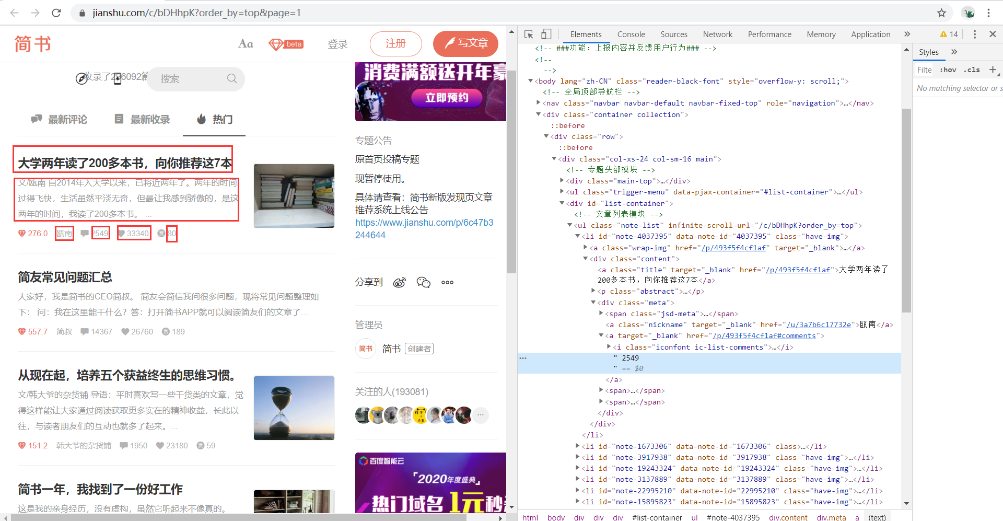Bookmark this page with the star icon

click(x=941, y=13)
